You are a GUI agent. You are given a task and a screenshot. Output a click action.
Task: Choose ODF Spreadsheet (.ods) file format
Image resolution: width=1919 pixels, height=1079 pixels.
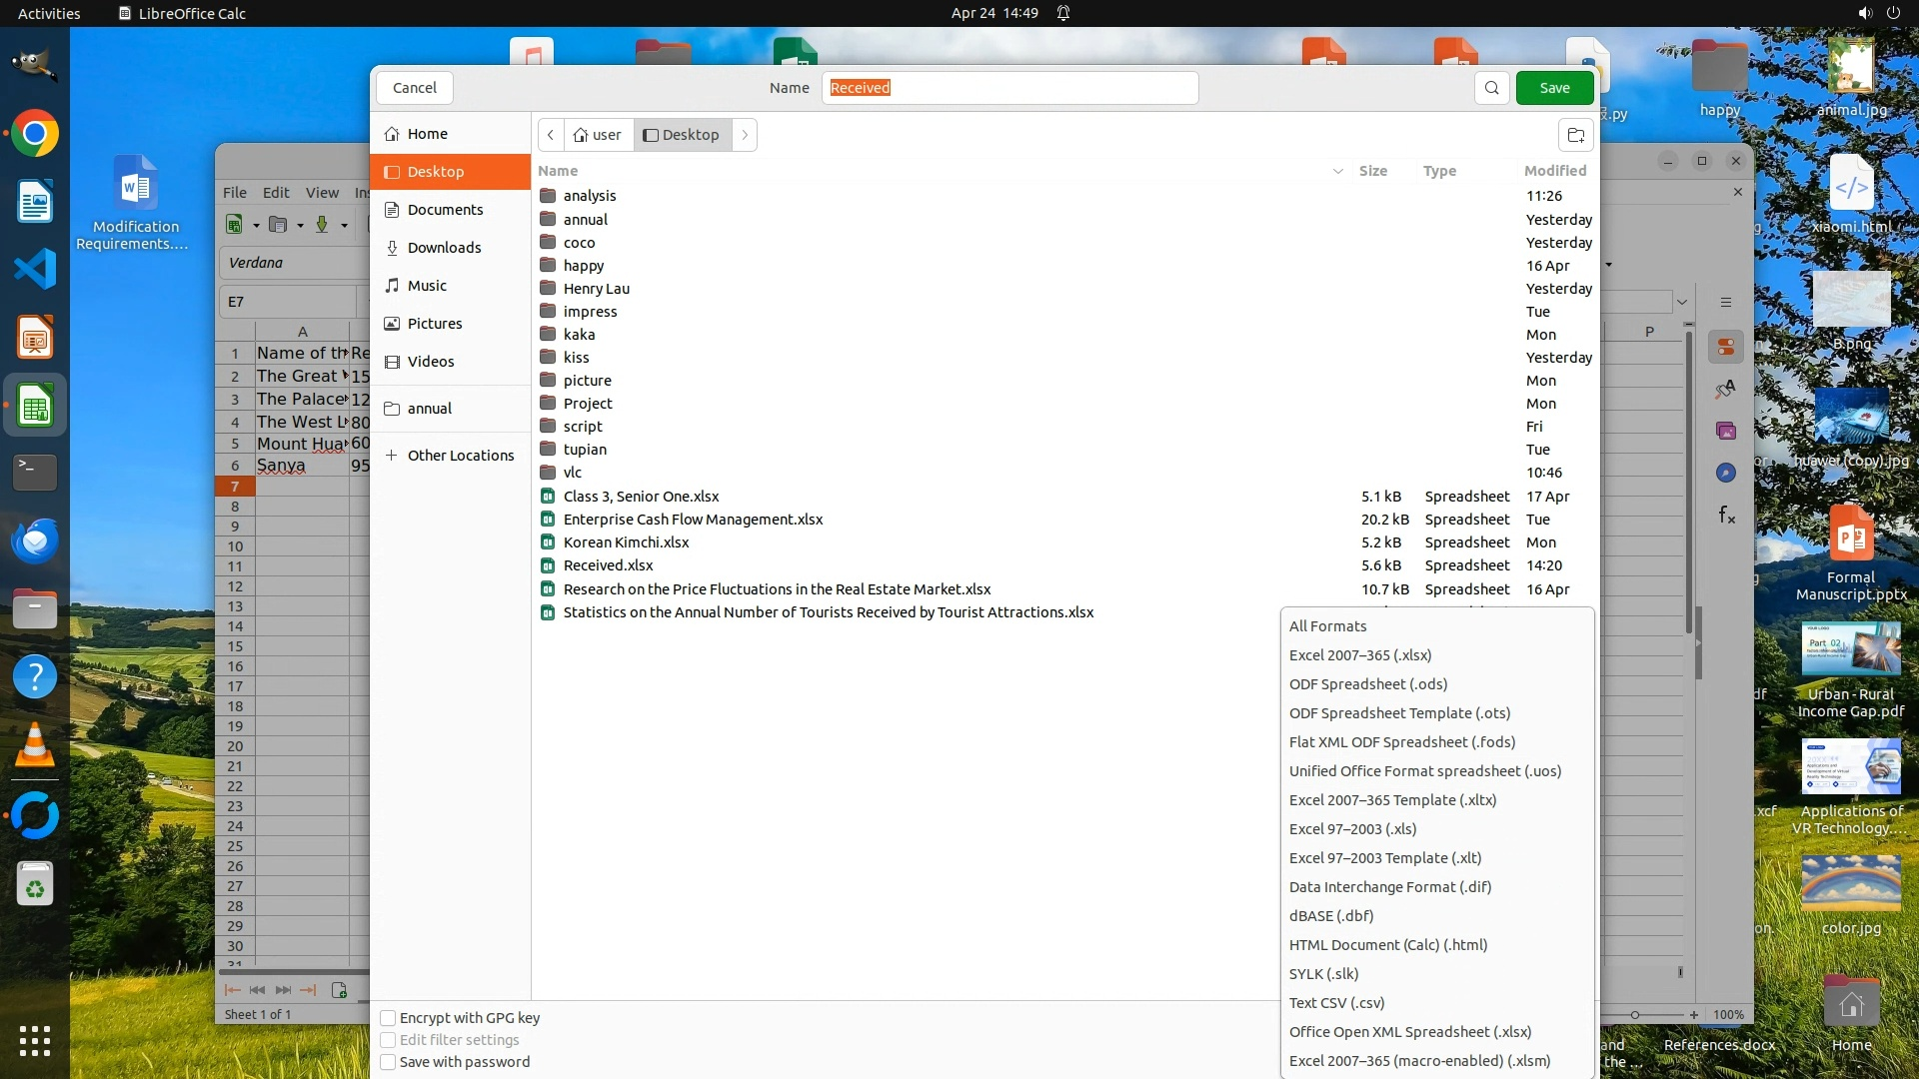[1367, 684]
